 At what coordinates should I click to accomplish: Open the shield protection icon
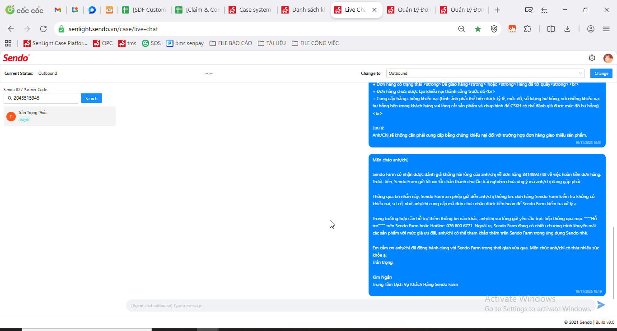494,29
